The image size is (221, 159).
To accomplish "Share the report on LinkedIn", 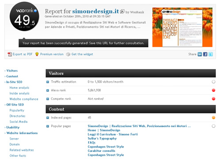I will tap(200, 54).
